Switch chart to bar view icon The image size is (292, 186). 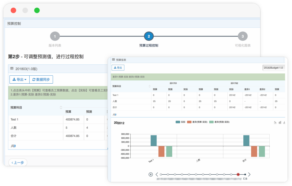point(280,123)
